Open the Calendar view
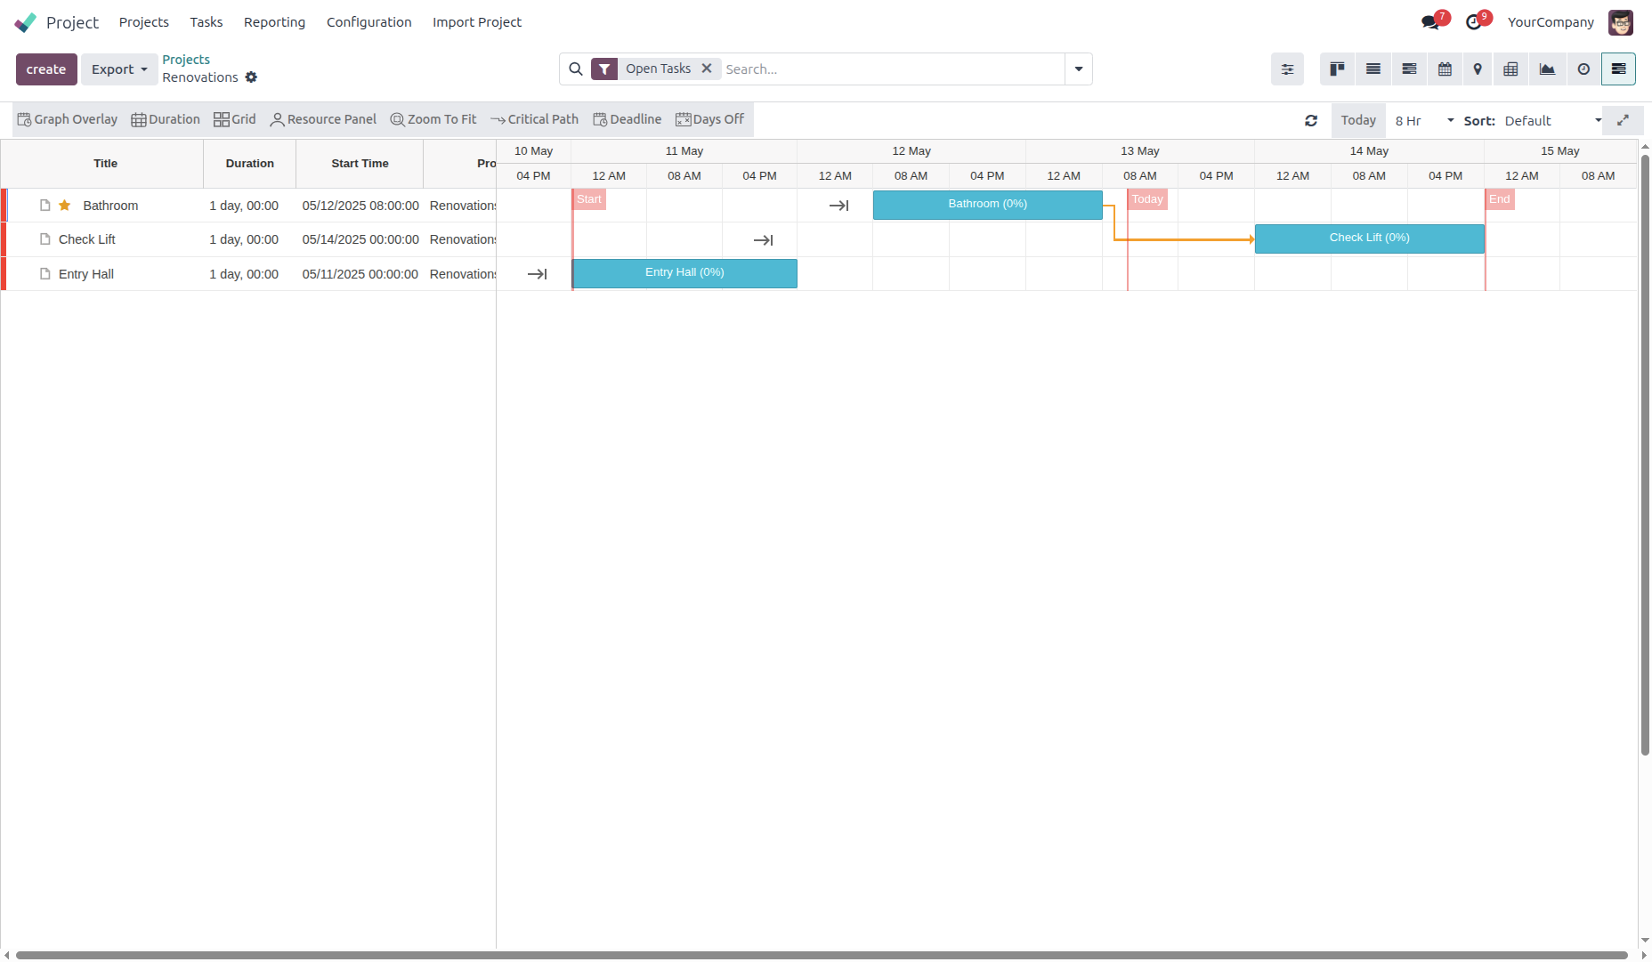Image resolution: width=1652 pixels, height=962 pixels. point(1445,69)
